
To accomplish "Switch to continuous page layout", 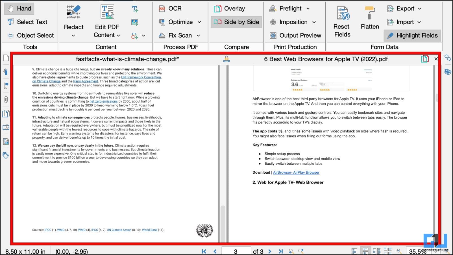I will coord(365,251).
